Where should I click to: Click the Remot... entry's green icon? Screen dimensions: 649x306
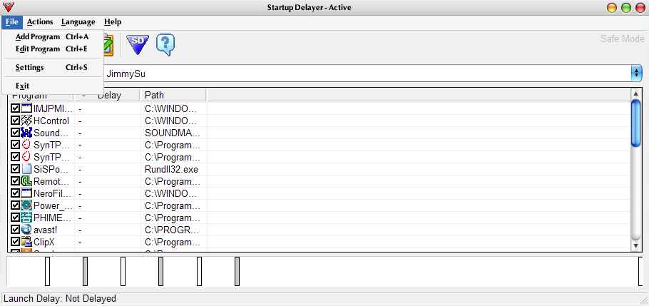tap(26, 181)
